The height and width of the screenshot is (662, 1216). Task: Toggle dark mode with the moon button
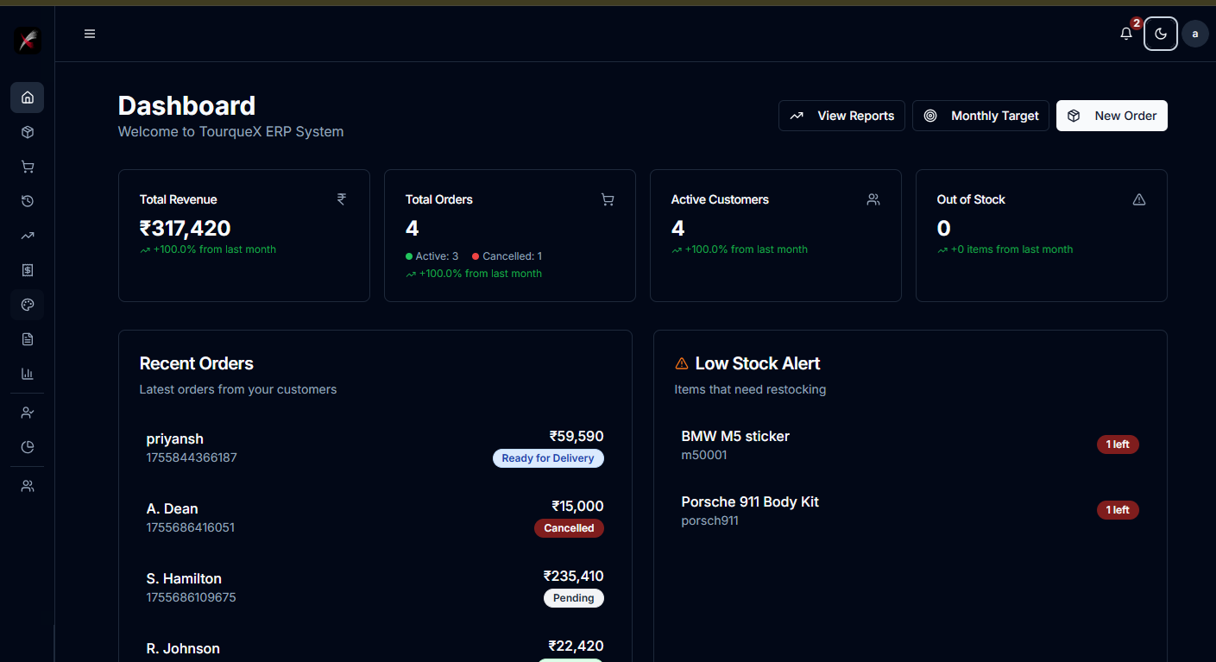1161,34
